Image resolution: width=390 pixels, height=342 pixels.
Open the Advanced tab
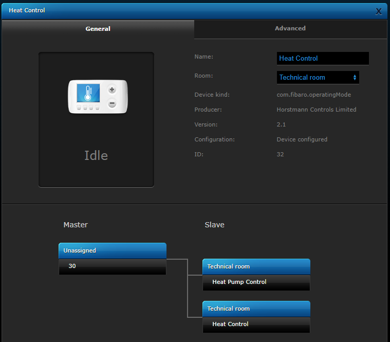tap(290, 29)
